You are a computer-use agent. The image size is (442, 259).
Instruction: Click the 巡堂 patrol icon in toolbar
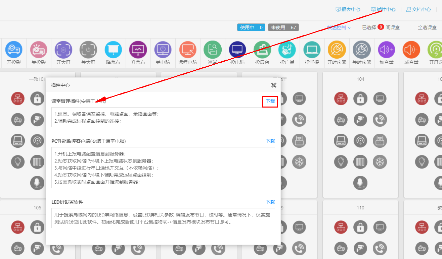coord(213,50)
